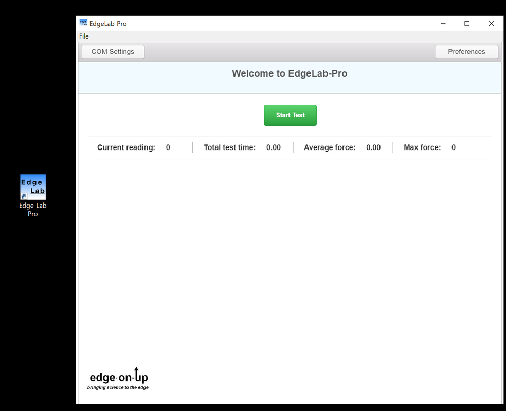Open the File menu
Screen dimensions: 506x411
click(84, 36)
